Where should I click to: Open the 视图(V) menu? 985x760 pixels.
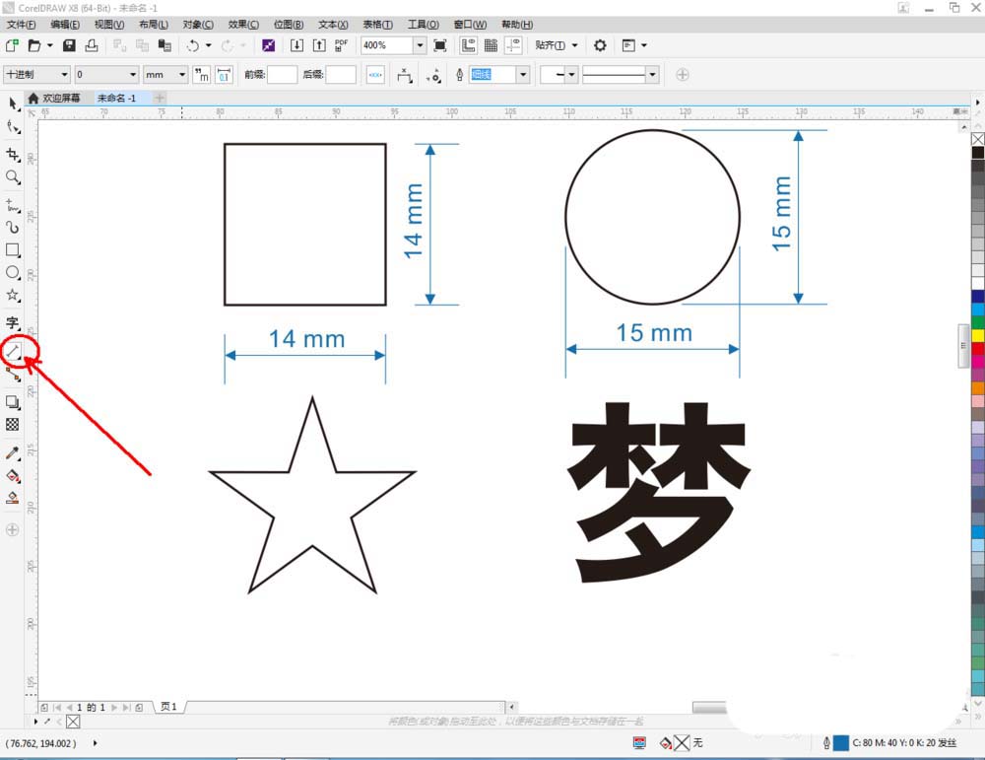coord(108,25)
